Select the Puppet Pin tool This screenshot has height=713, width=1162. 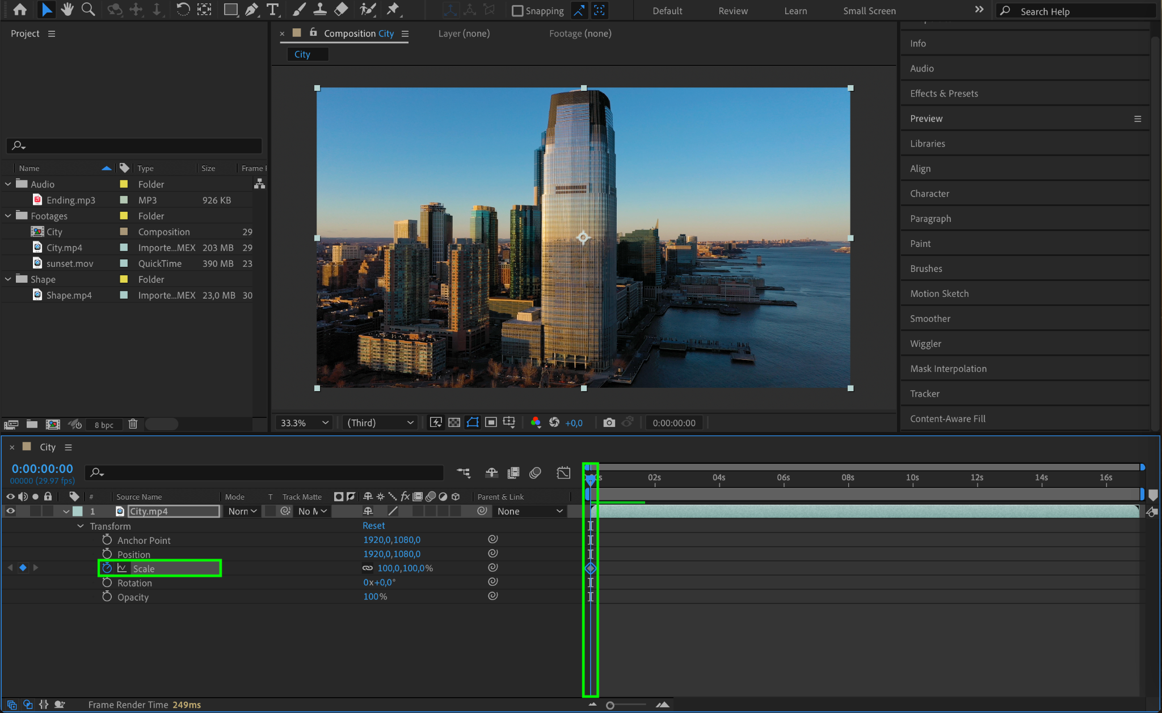point(393,10)
